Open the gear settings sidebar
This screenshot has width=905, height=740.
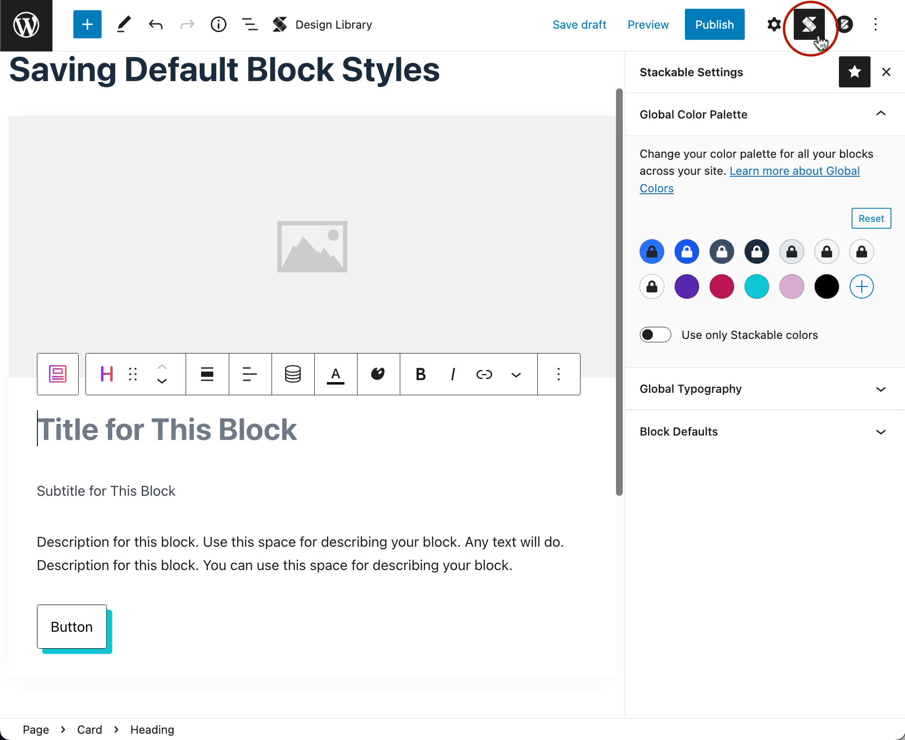[774, 24]
